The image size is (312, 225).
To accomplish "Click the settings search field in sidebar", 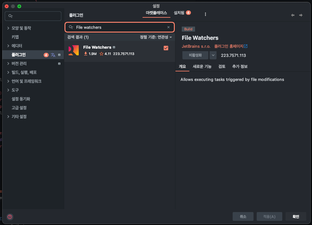I will (x=33, y=16).
